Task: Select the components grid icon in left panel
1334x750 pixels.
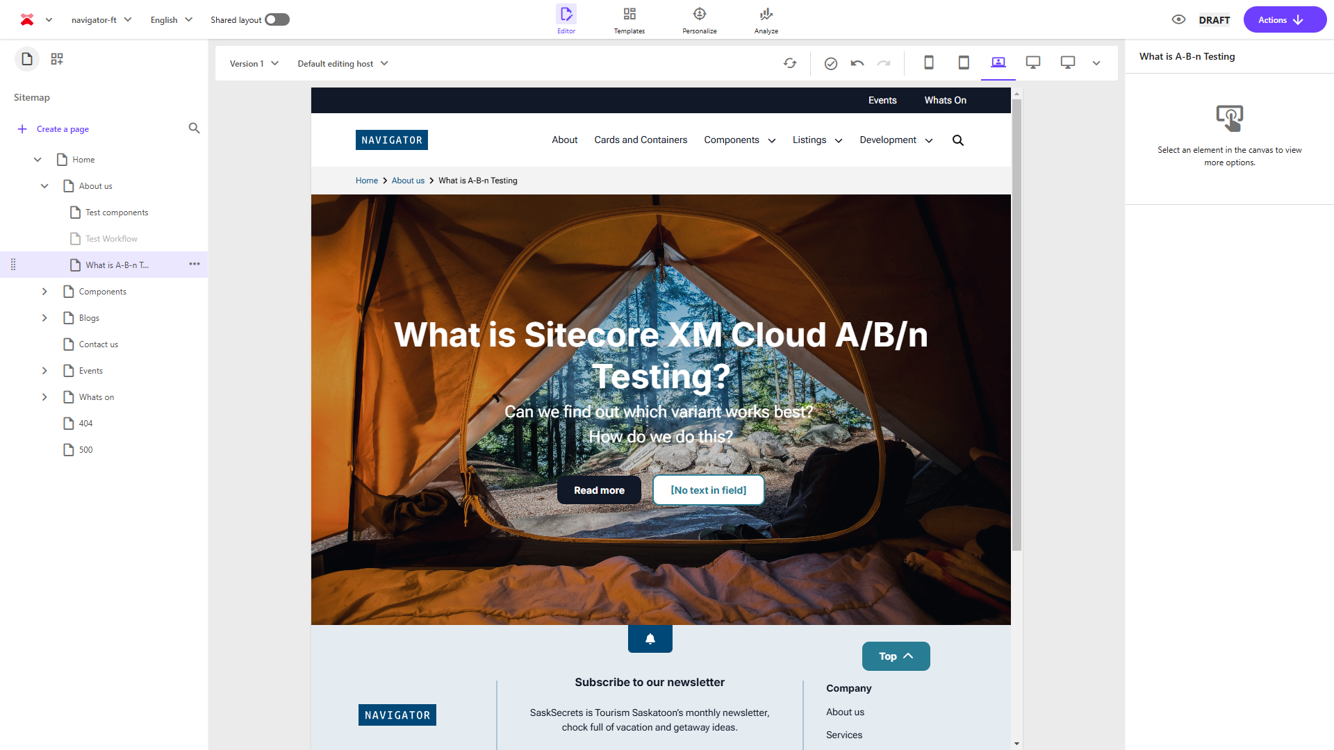Action: pyautogui.click(x=57, y=59)
